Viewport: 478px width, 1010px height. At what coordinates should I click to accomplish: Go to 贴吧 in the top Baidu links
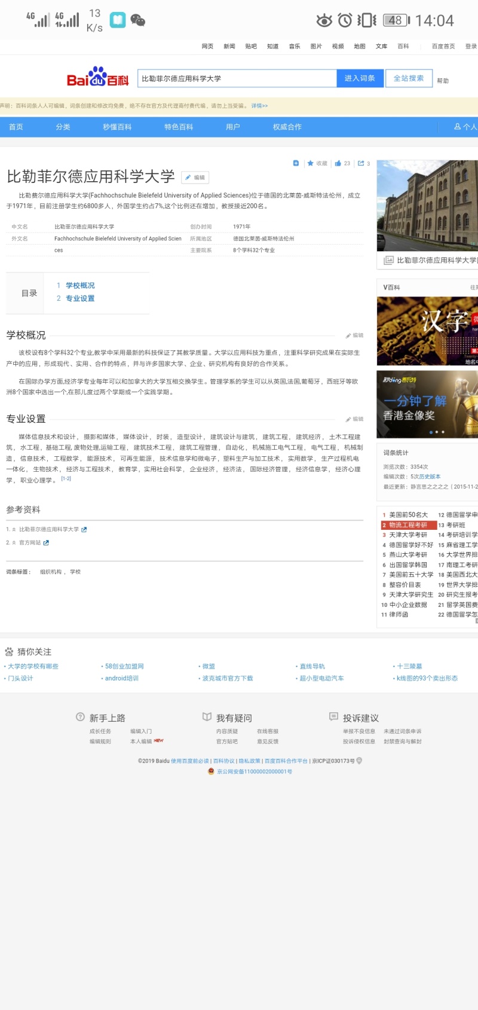[251, 46]
